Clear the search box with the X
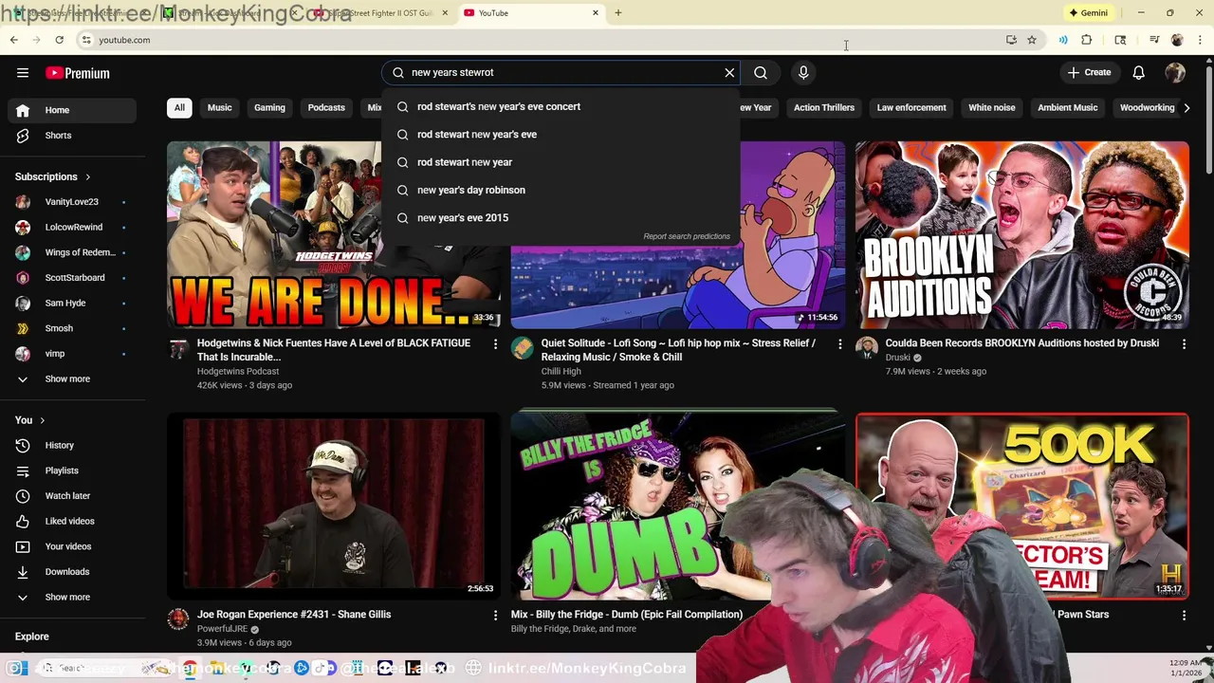The height and width of the screenshot is (683, 1214). pos(729,72)
